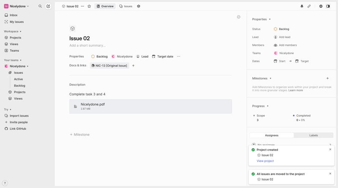Open Nicelydone workspace switcher dropdown
The height and width of the screenshot is (188, 338).
coord(16,6)
